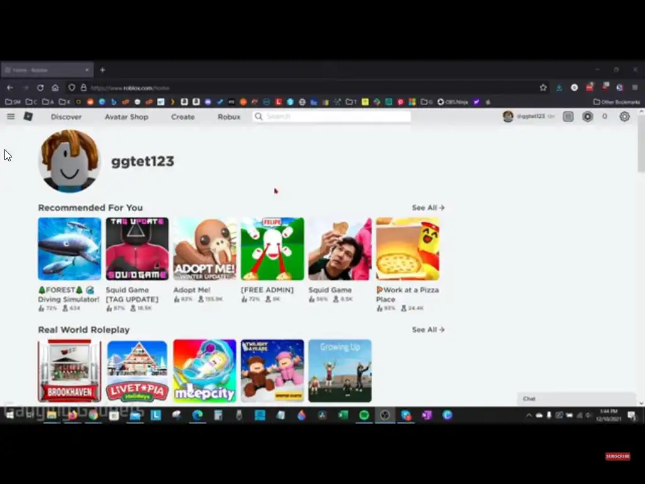The height and width of the screenshot is (484, 645).
Task: Open the Robux menu item
Action: pyautogui.click(x=229, y=117)
